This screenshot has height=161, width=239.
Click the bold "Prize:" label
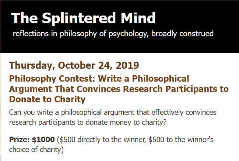19,140
